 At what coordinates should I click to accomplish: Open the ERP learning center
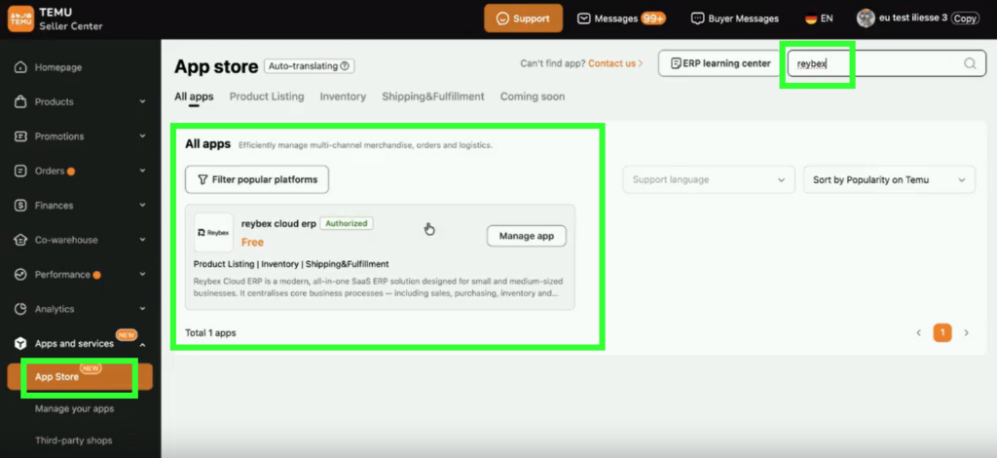[720, 63]
